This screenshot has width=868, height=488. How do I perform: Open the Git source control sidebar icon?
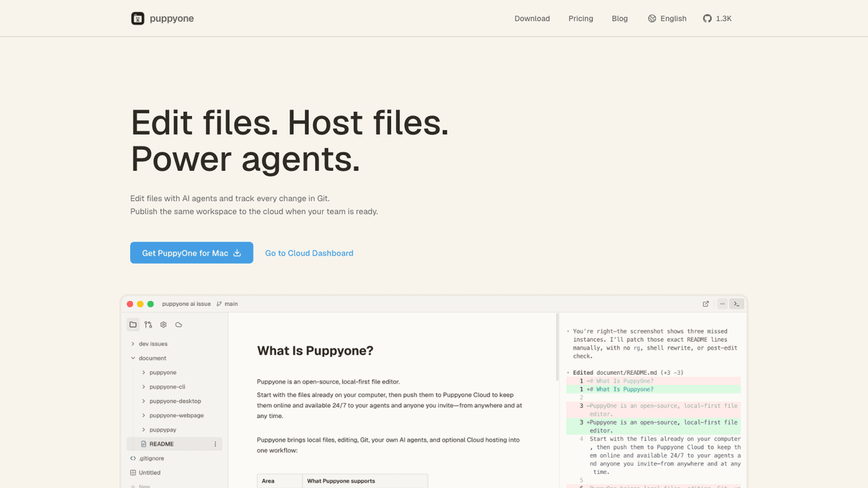(x=149, y=325)
